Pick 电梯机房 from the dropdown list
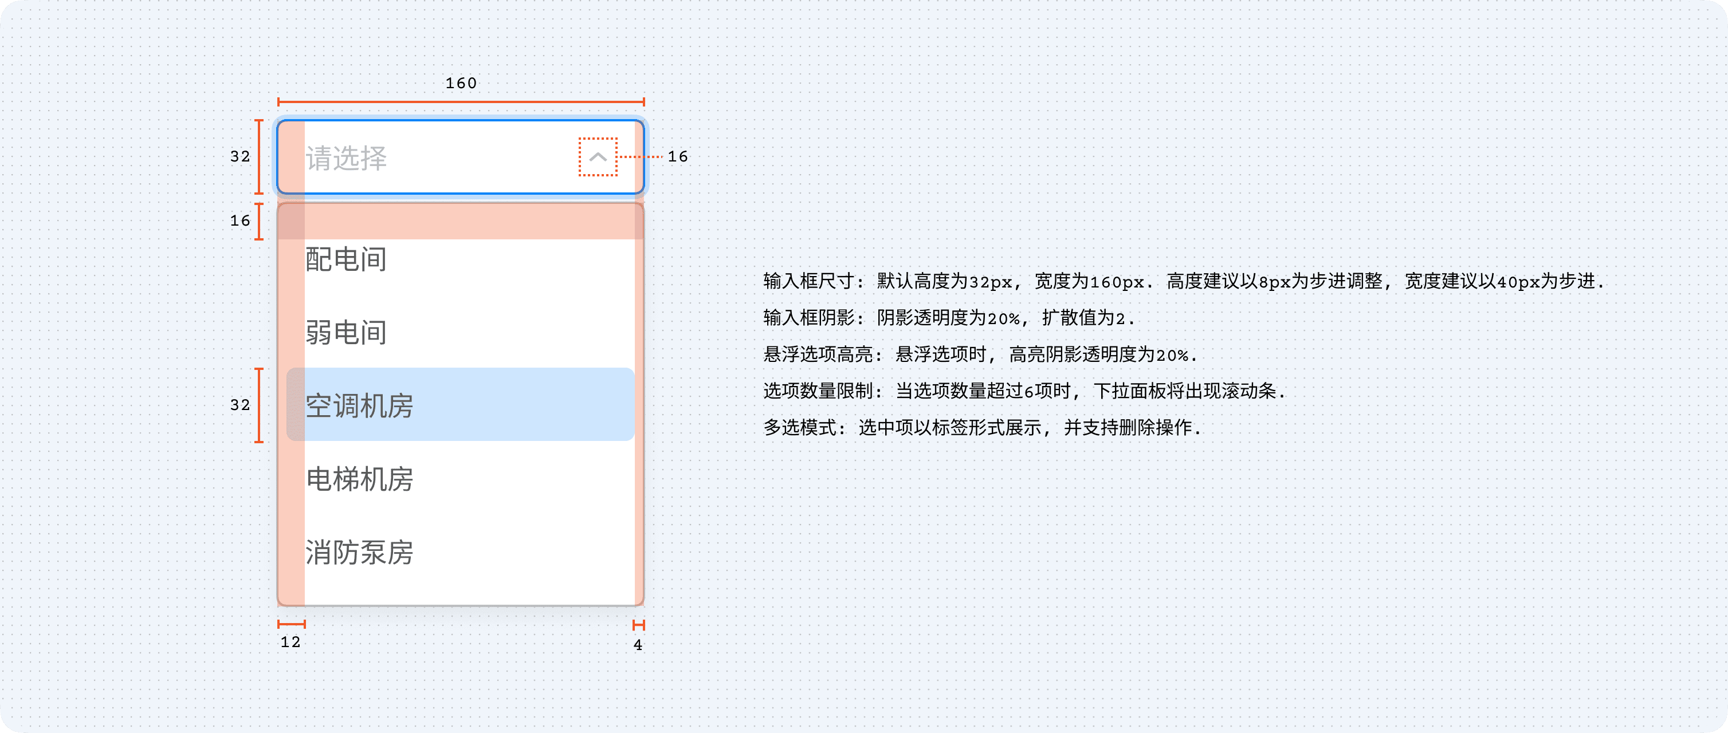The width and height of the screenshot is (1728, 733). coord(360,479)
